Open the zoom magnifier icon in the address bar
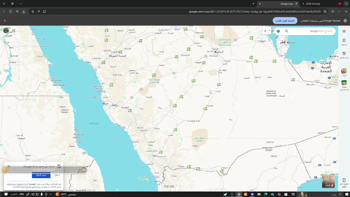 [39, 11]
